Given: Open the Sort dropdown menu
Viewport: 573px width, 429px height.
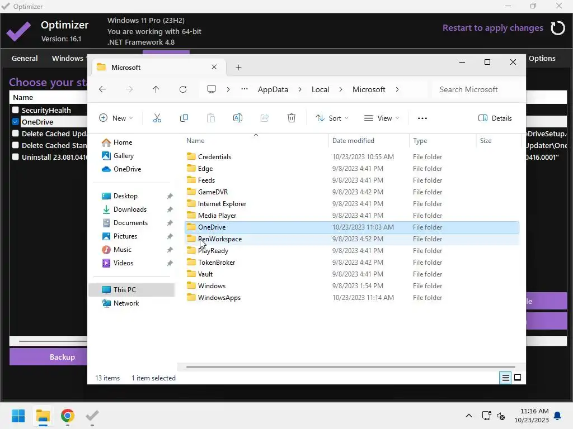Looking at the screenshot, I should tap(332, 118).
